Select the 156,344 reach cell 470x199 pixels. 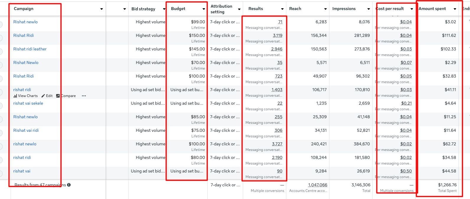[319, 35]
